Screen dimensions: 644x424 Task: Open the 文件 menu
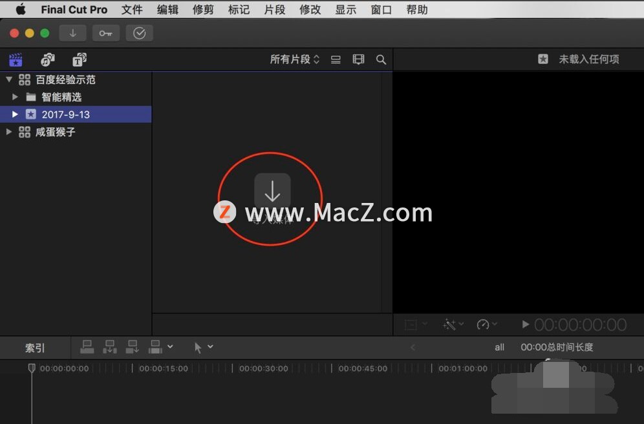pyautogui.click(x=132, y=10)
